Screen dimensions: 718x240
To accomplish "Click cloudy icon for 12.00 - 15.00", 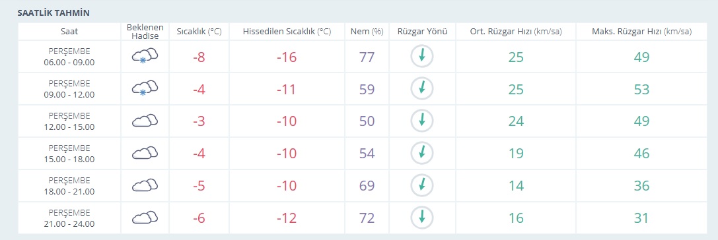I will [145, 121].
